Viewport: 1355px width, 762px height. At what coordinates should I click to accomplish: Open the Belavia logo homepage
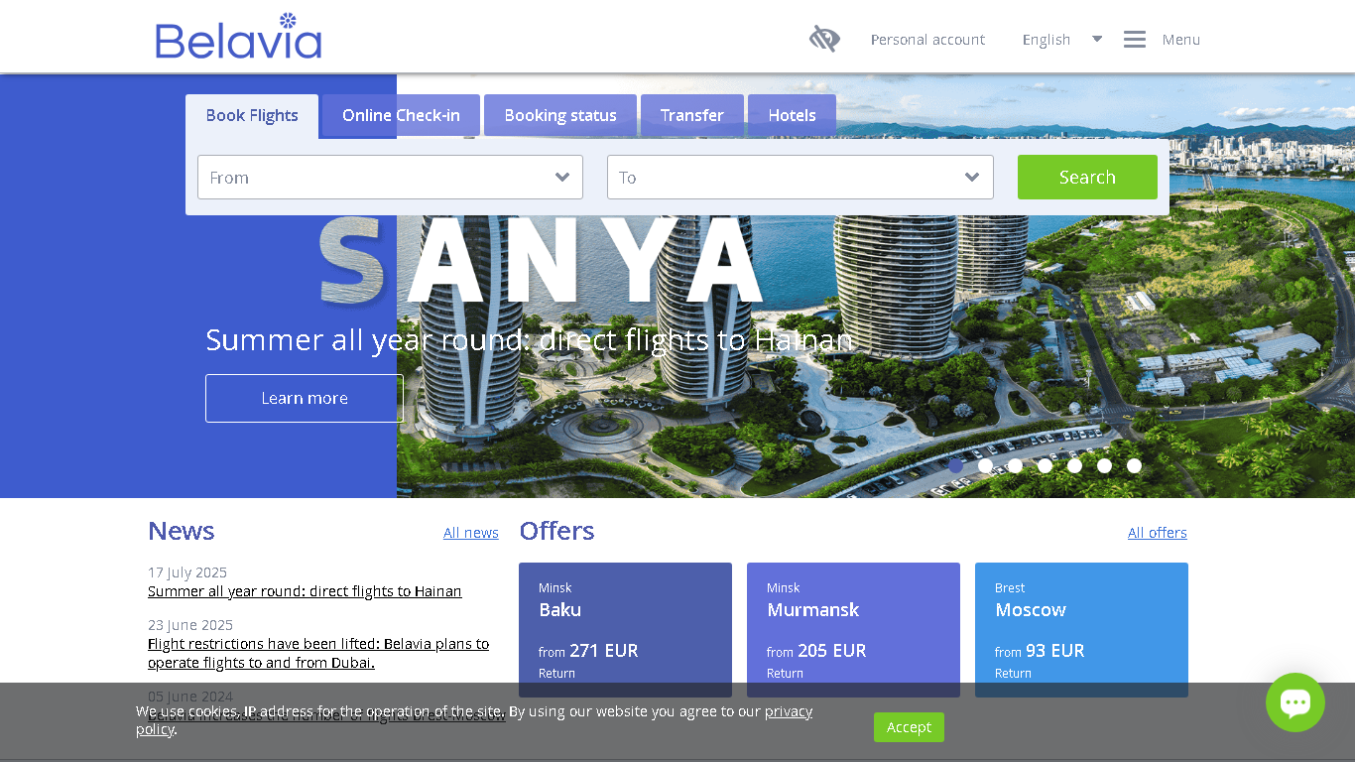click(238, 37)
